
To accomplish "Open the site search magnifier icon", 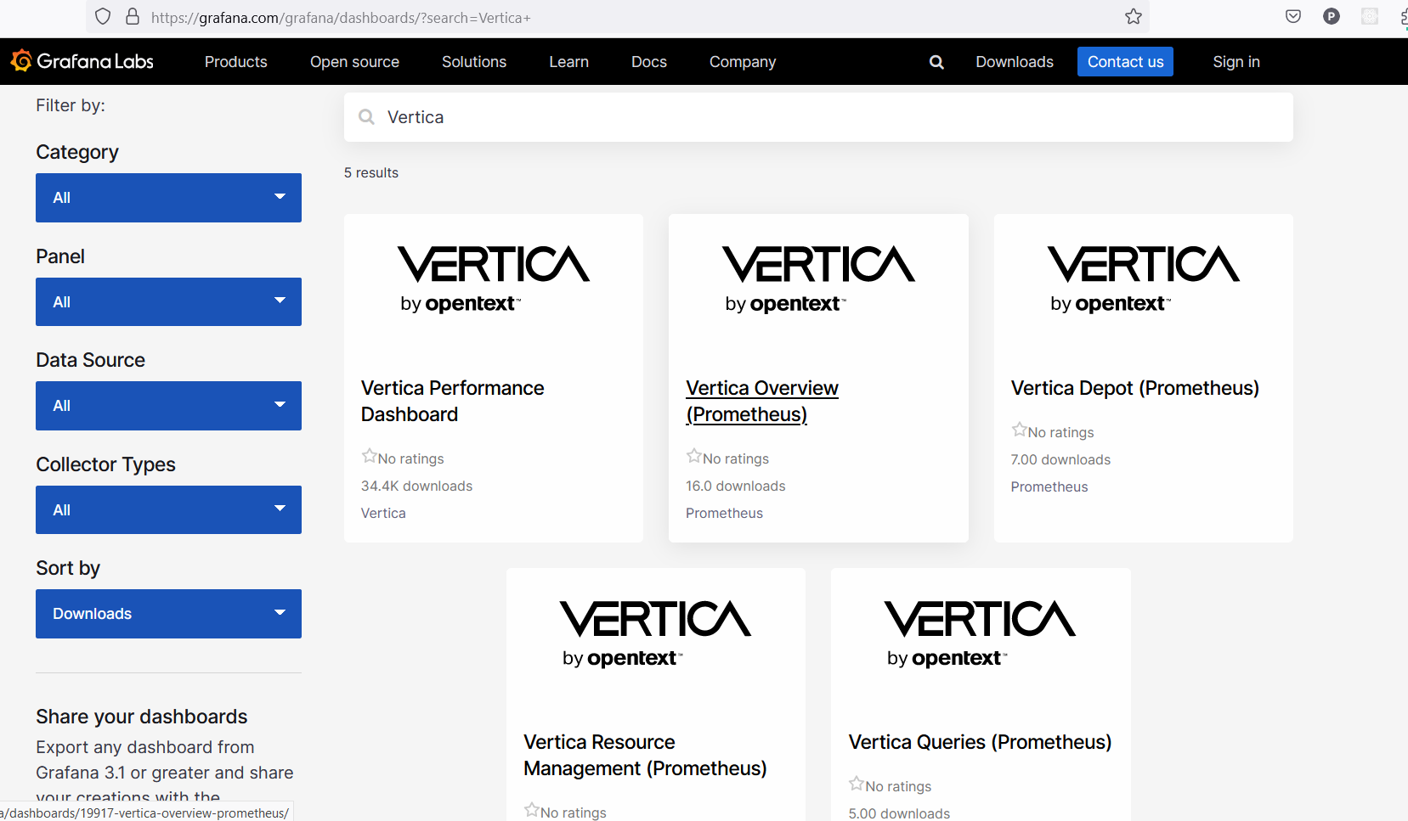I will [x=936, y=62].
